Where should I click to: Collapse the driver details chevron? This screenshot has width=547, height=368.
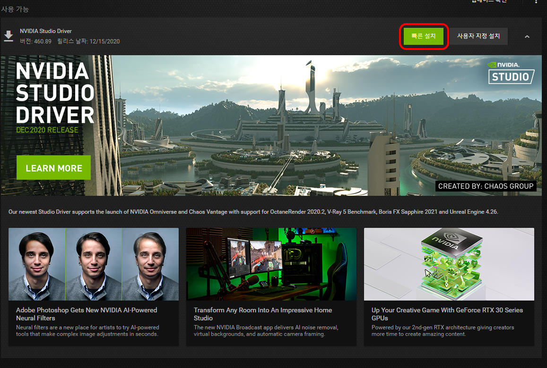(527, 36)
